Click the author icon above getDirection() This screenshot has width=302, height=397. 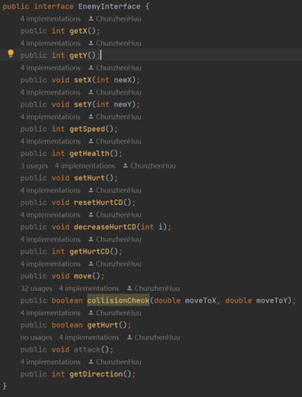[91, 362]
